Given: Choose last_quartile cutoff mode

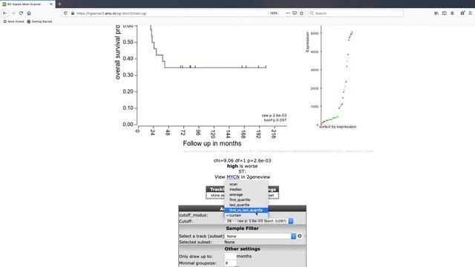Looking at the screenshot, I should [x=246, y=205].
